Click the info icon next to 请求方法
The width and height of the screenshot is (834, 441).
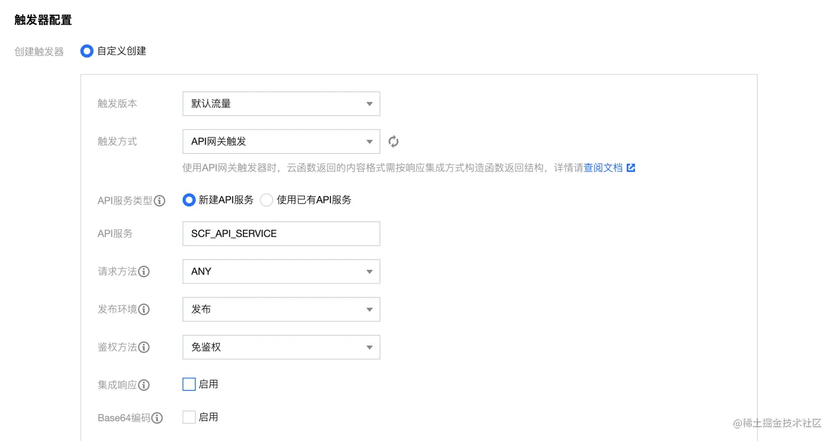pyautogui.click(x=144, y=271)
